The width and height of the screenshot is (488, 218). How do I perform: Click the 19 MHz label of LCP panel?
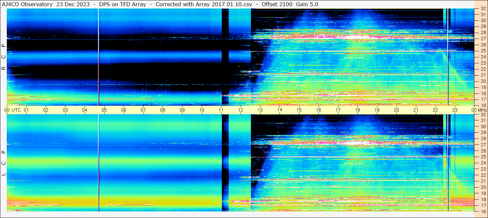[x=483, y=193]
